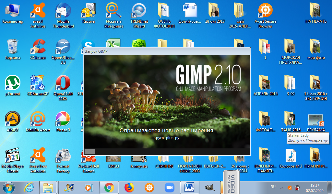The width and height of the screenshot is (332, 194).
Task: Open Zoom from the taskbar
Action: [x=169, y=188]
